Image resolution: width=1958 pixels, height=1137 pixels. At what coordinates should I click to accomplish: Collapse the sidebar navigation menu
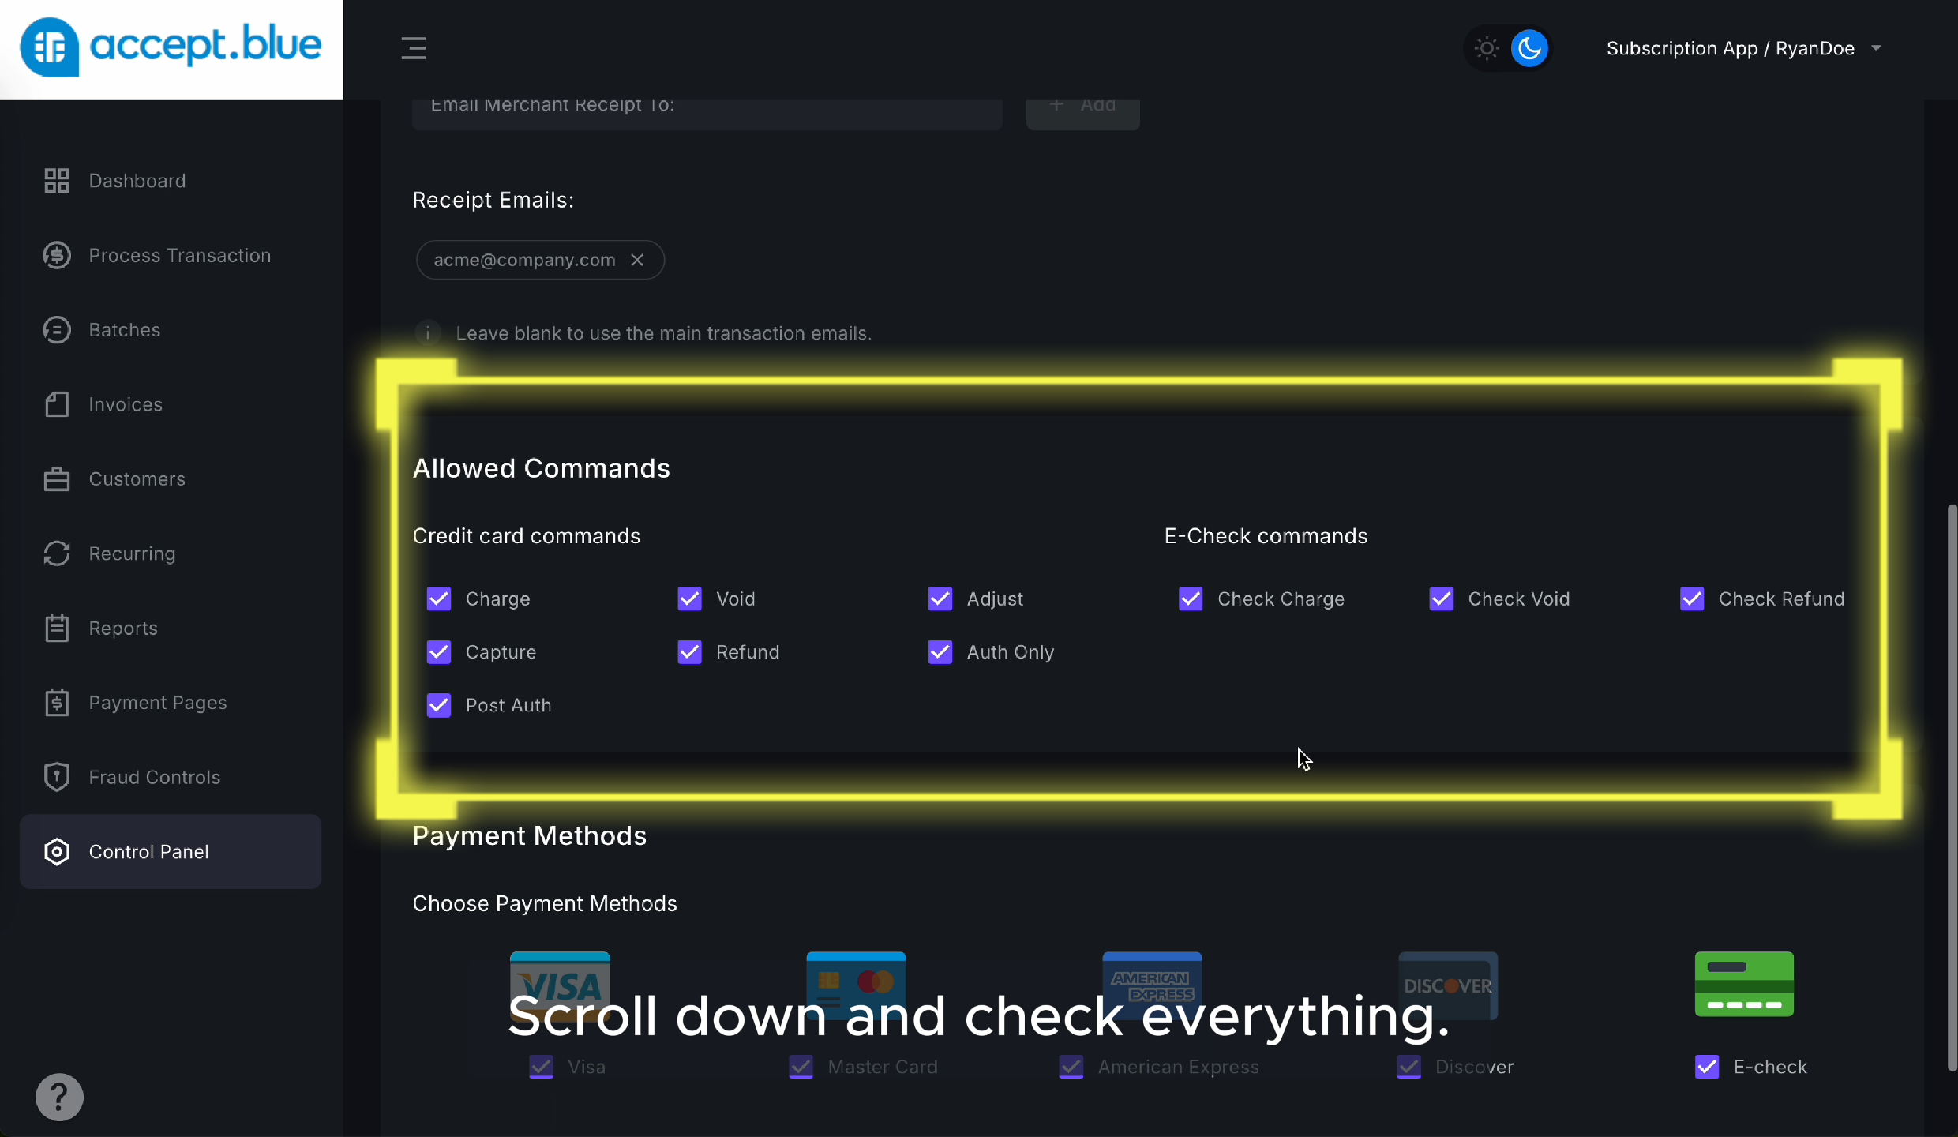pyautogui.click(x=414, y=47)
